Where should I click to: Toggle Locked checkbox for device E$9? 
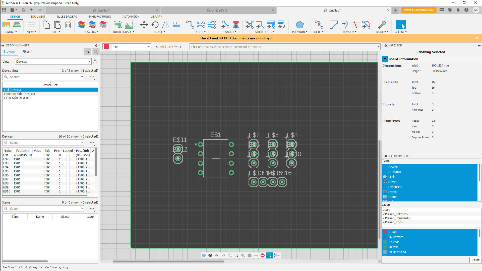tap(68, 187)
